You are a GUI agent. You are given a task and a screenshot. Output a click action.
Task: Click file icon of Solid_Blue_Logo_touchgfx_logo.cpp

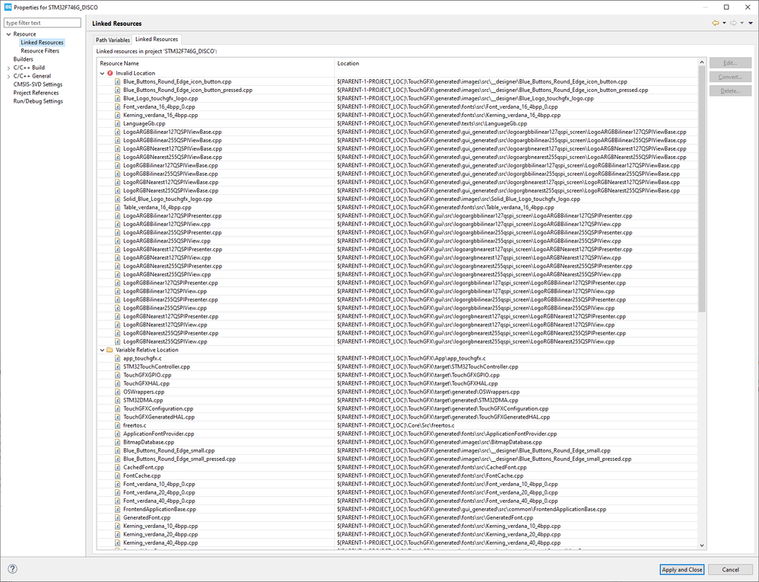click(x=118, y=199)
